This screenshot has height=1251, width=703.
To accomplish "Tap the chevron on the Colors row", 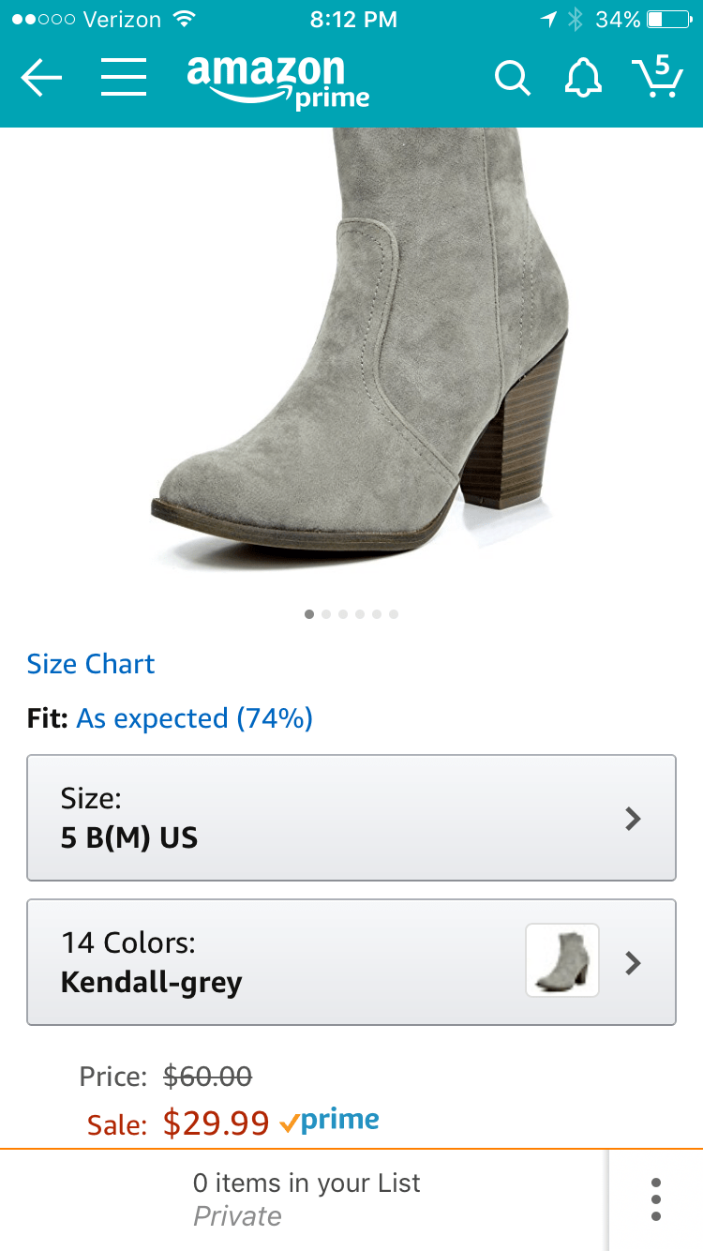I will pyautogui.click(x=634, y=963).
